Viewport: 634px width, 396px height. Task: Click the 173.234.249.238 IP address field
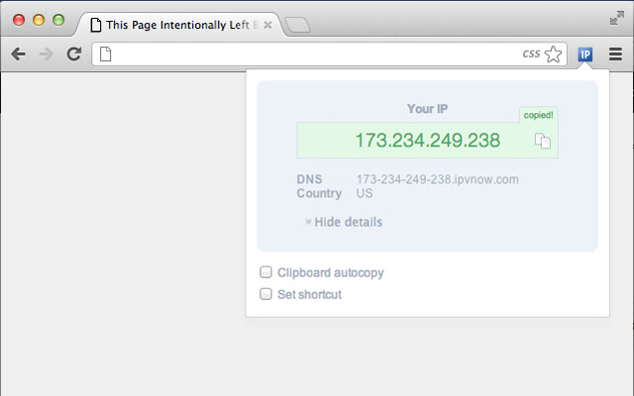tap(427, 141)
